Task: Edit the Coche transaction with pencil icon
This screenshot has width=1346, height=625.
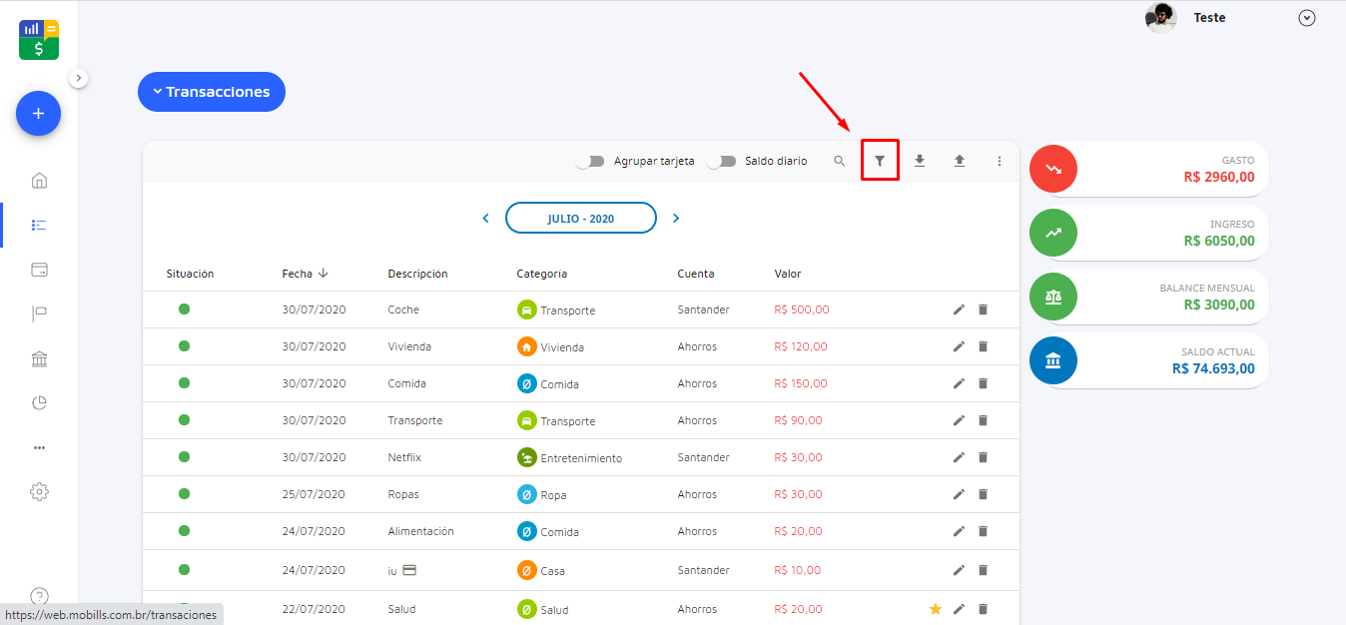Action: point(959,310)
